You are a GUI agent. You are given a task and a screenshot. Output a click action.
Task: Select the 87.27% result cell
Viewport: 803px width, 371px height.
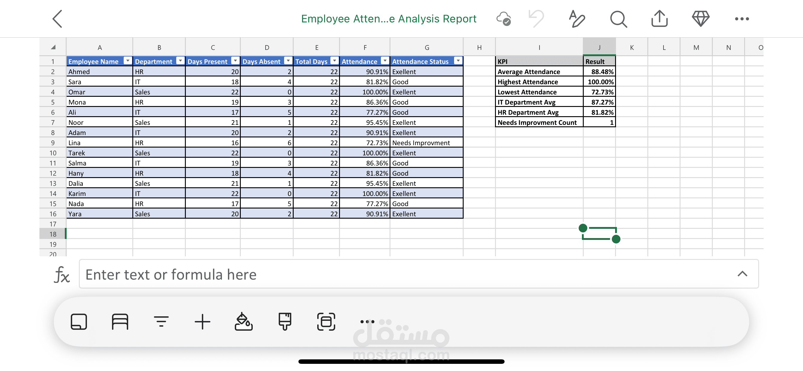tap(599, 102)
